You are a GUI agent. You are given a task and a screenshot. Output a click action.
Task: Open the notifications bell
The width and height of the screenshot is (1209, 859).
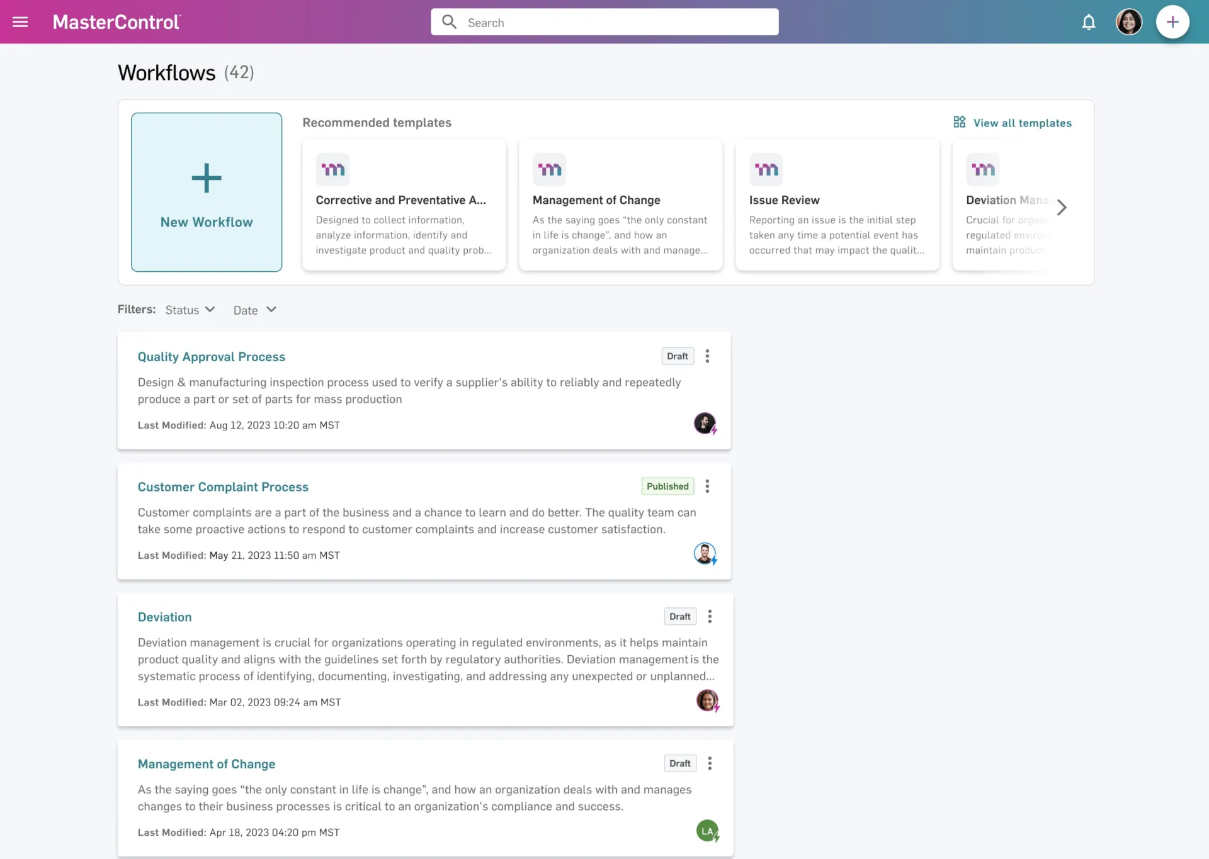tap(1089, 22)
